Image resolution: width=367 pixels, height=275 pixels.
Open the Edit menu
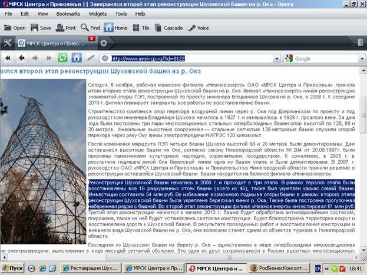tap(25, 14)
